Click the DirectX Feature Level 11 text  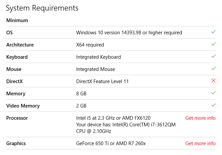click(103, 81)
